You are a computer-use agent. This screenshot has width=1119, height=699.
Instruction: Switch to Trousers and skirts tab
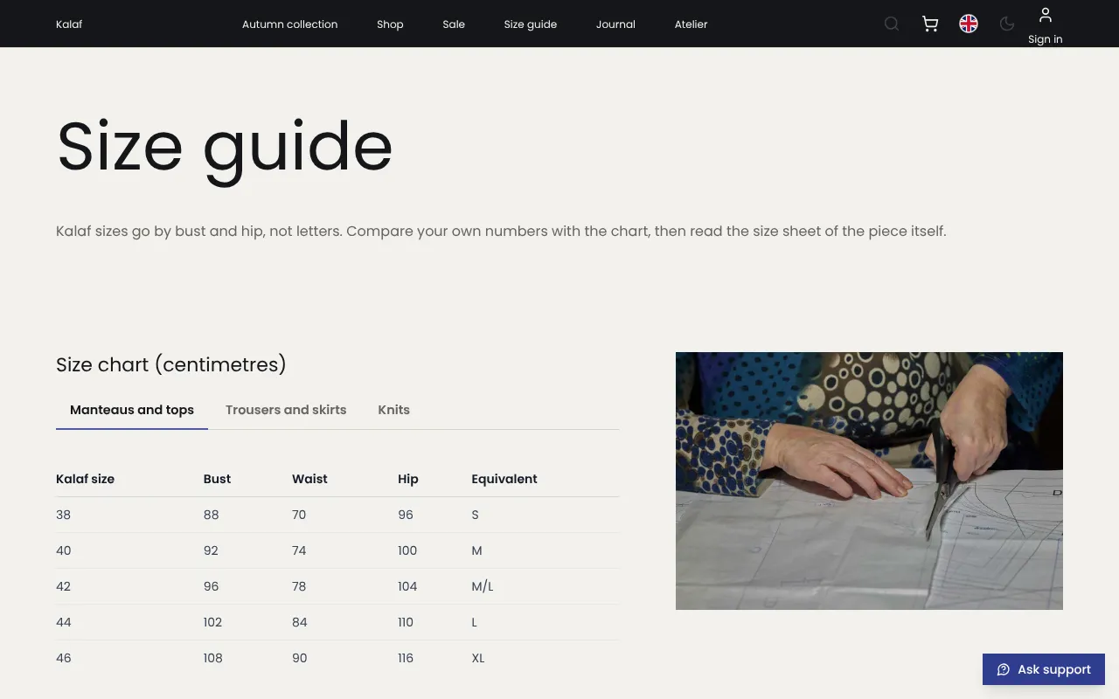286,410
